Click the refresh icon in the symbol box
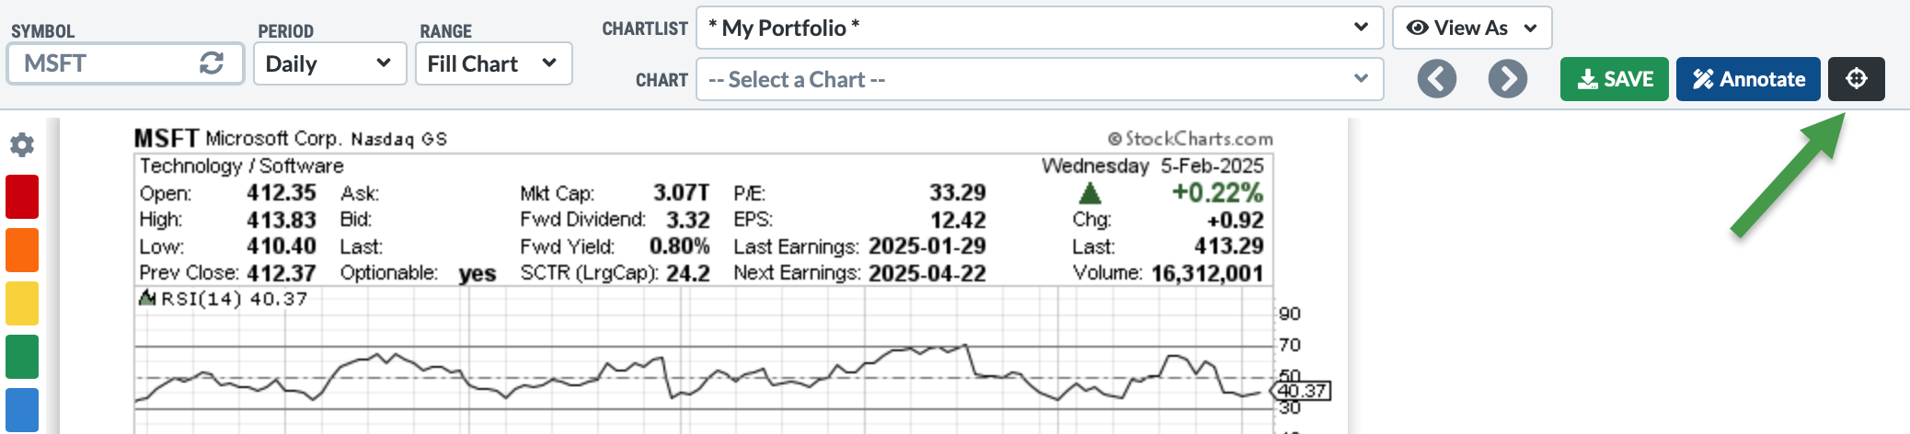The width and height of the screenshot is (1910, 434). (x=212, y=63)
